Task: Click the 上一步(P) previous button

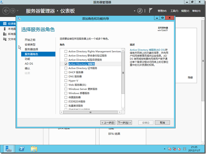Action: (x=108, y=122)
